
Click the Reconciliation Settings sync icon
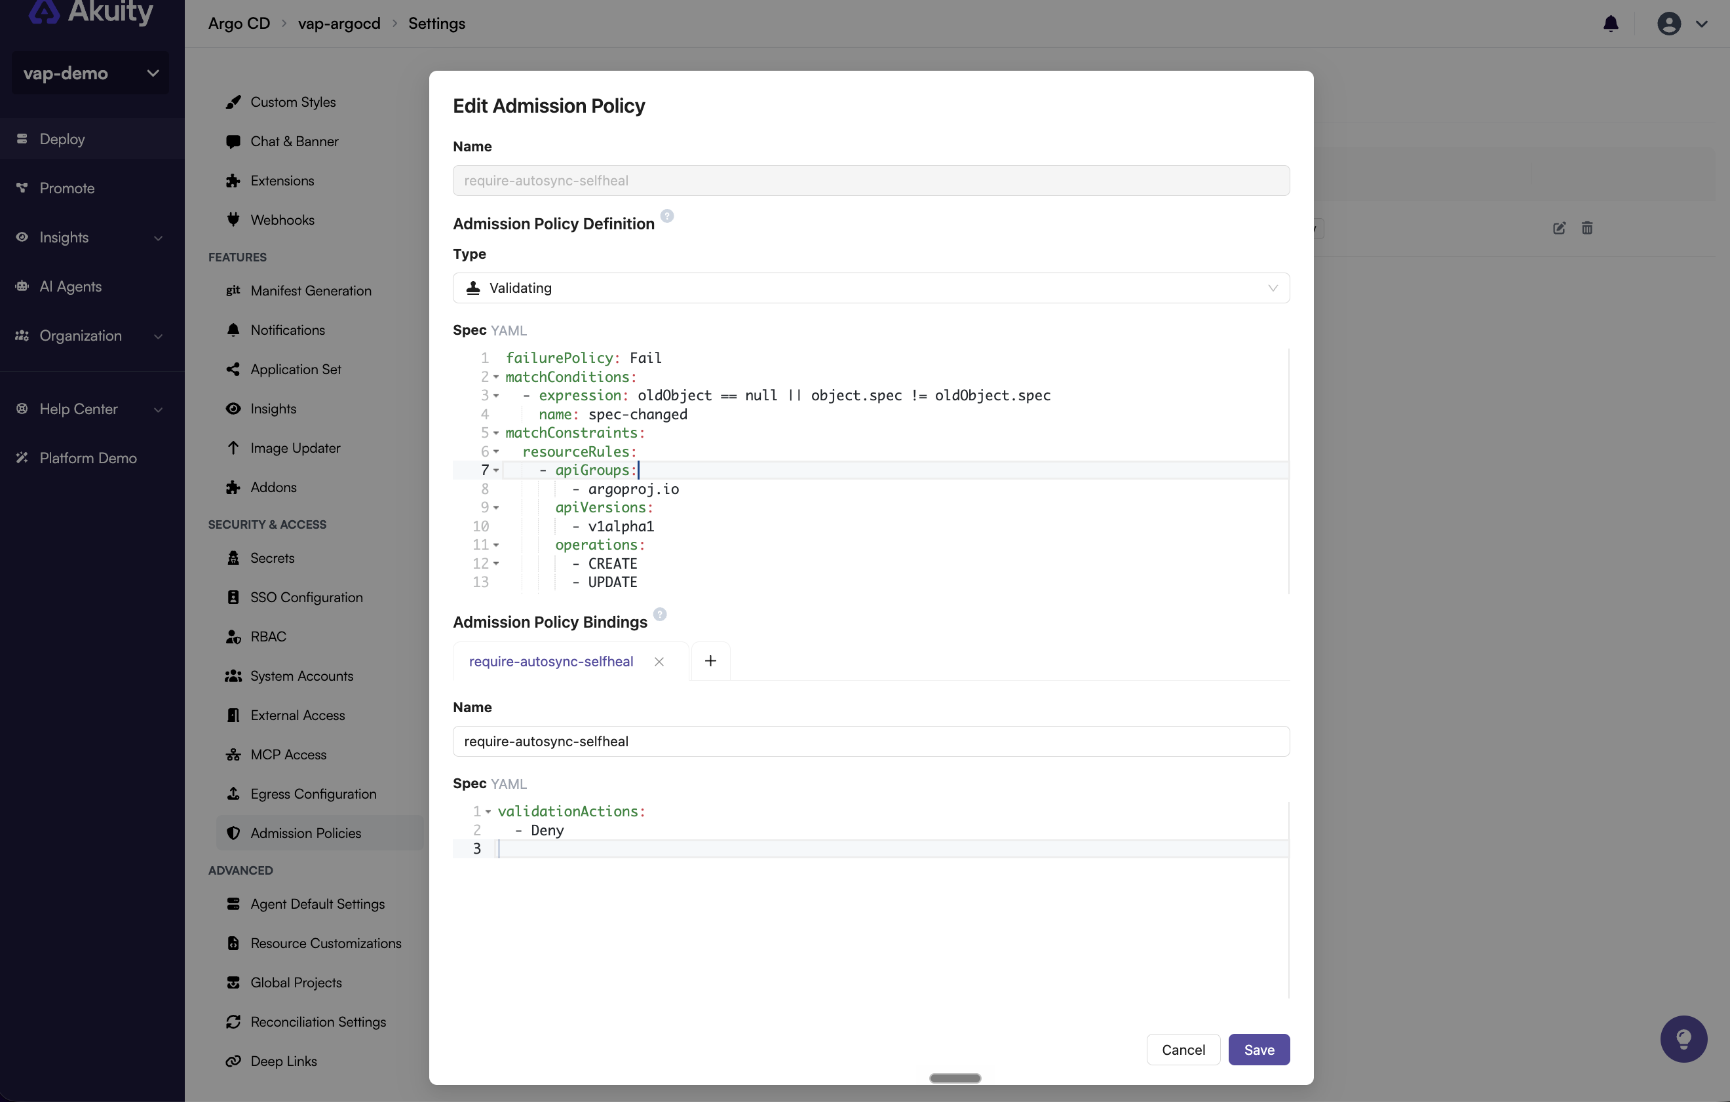[x=233, y=1021]
